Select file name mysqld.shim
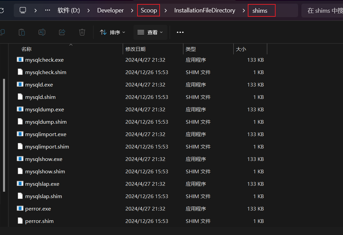343x235 pixels. 40,97
